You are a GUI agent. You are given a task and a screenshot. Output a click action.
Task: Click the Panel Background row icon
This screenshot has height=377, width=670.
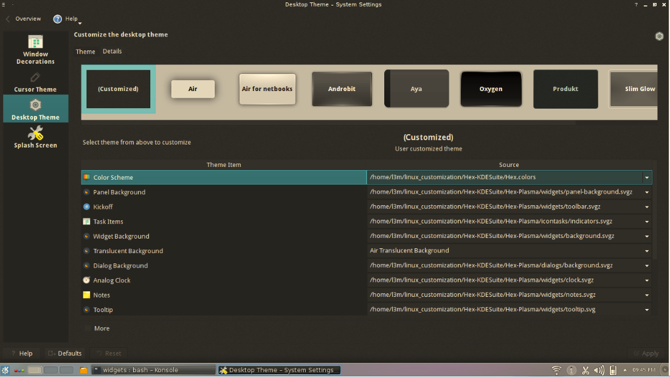tap(87, 192)
